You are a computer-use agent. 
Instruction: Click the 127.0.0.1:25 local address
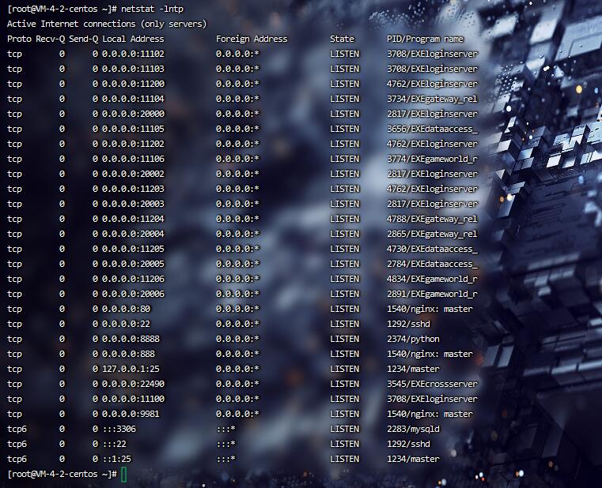(x=131, y=369)
